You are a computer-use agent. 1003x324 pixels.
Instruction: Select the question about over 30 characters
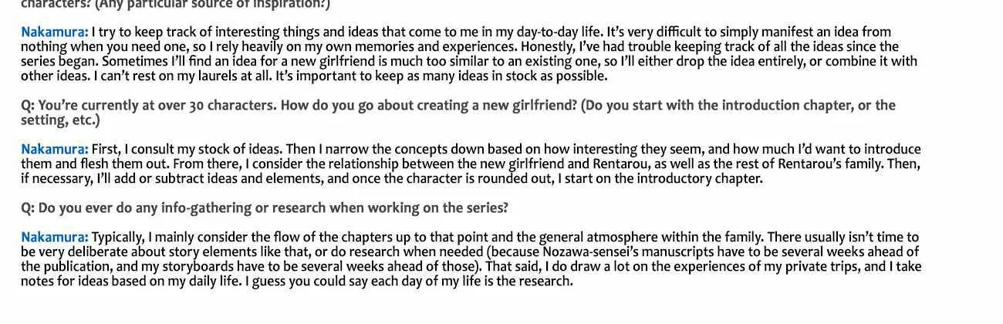click(458, 113)
